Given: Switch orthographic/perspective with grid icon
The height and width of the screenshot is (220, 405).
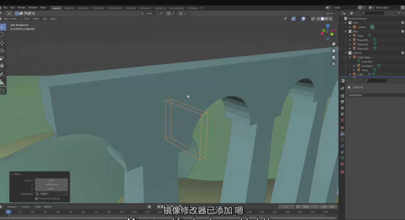Looking at the screenshot, I should coord(334,64).
